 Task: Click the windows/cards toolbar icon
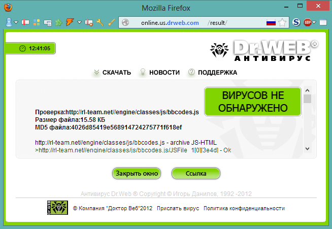click(x=48, y=23)
